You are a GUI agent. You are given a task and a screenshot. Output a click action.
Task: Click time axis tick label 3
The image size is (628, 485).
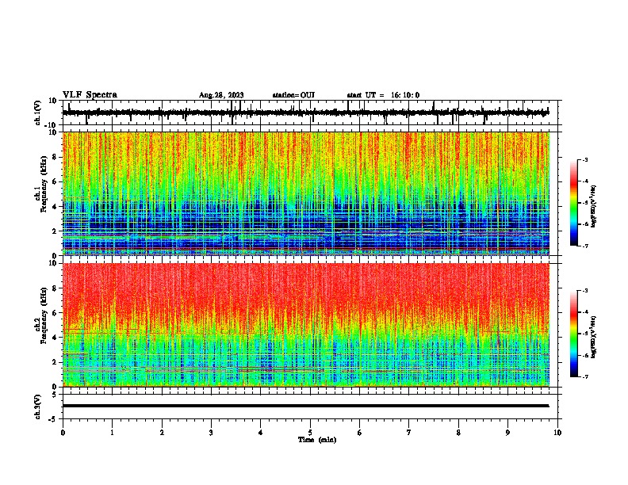(211, 433)
